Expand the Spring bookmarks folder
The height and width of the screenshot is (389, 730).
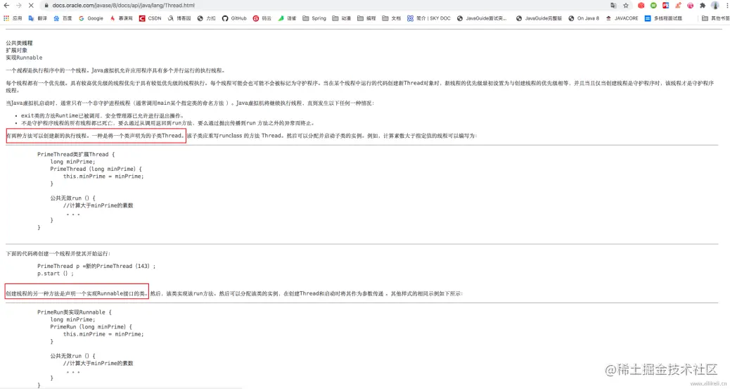coord(314,18)
